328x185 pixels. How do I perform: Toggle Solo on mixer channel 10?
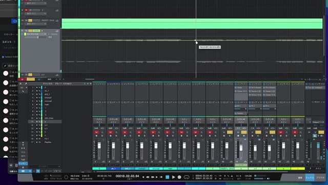coord(230,132)
